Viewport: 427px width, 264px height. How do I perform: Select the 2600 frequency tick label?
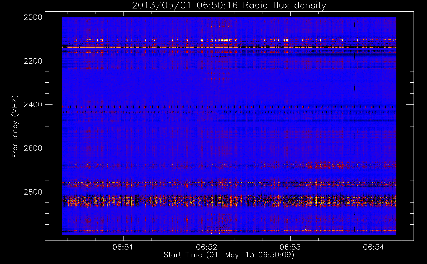coord(33,148)
